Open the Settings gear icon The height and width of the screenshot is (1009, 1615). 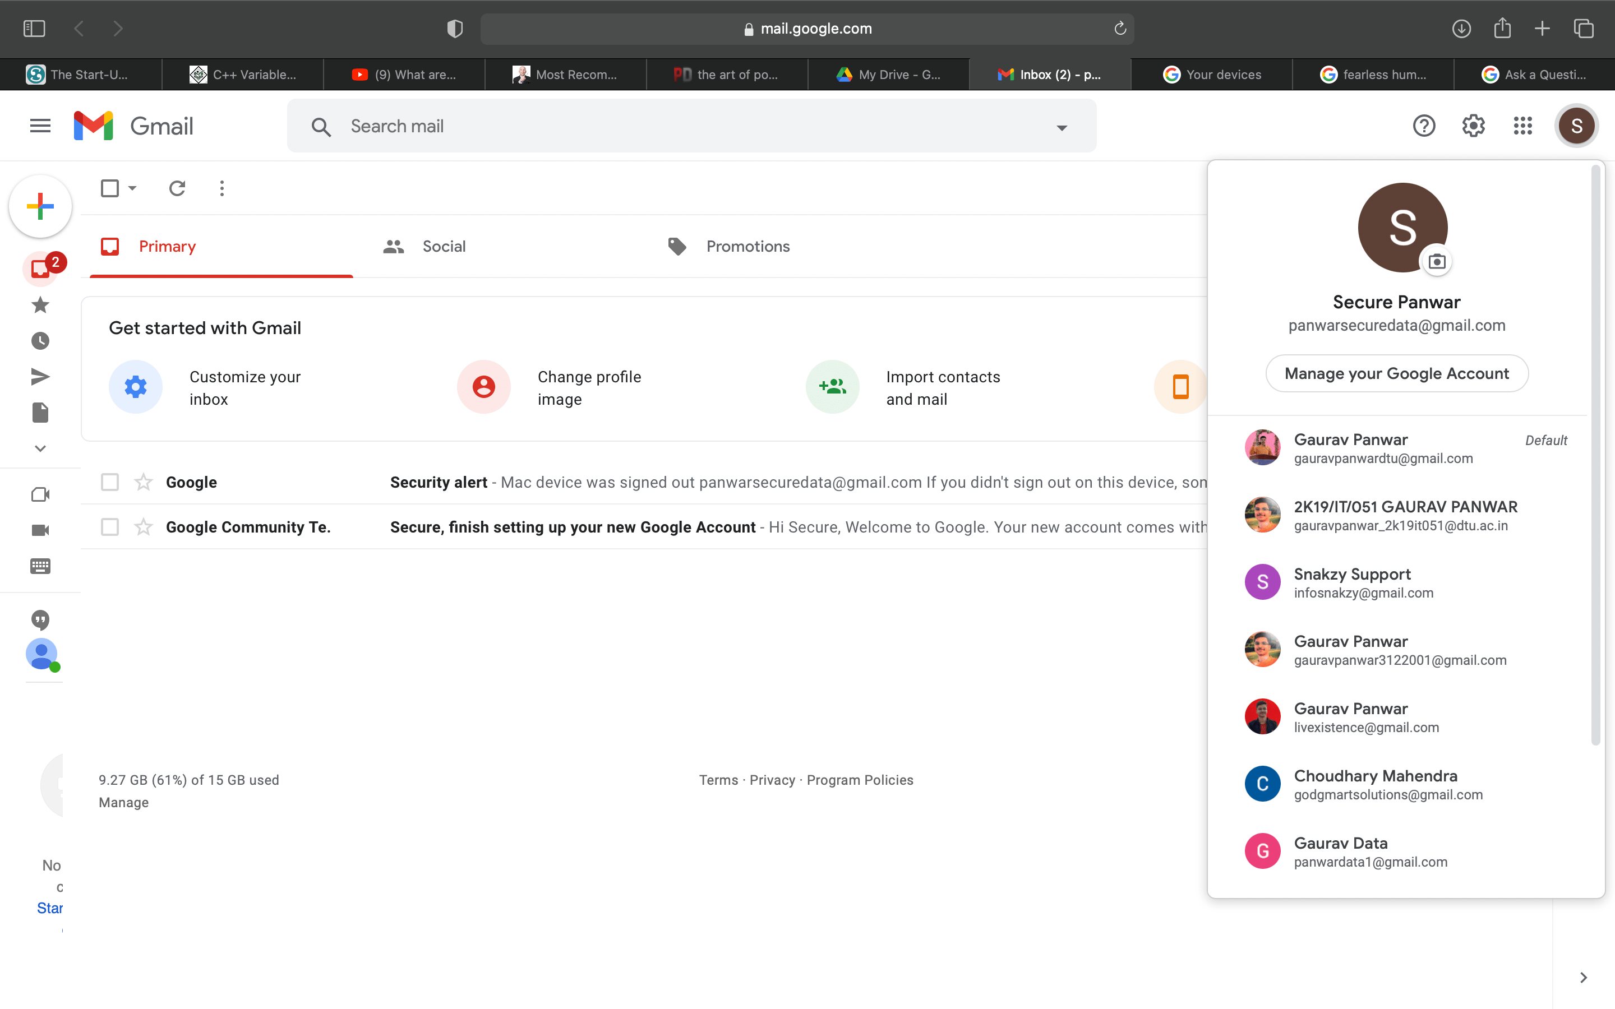1473,126
